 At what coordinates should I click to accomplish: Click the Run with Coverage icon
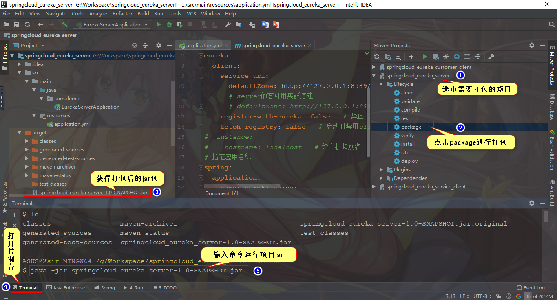coord(180,24)
